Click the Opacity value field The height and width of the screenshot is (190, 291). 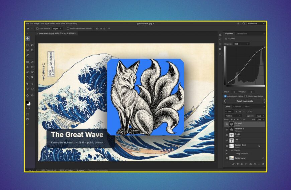click(259, 116)
